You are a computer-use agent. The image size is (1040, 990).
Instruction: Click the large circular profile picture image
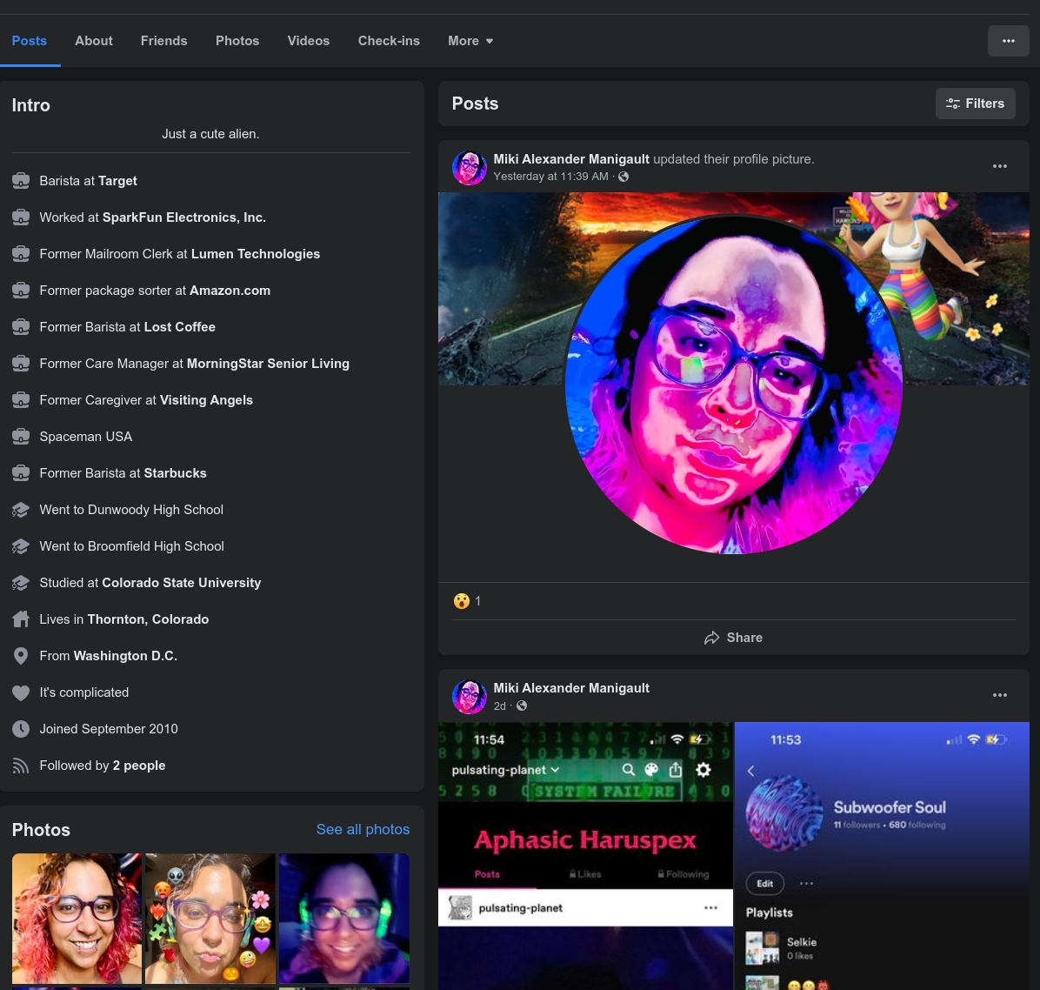point(733,384)
